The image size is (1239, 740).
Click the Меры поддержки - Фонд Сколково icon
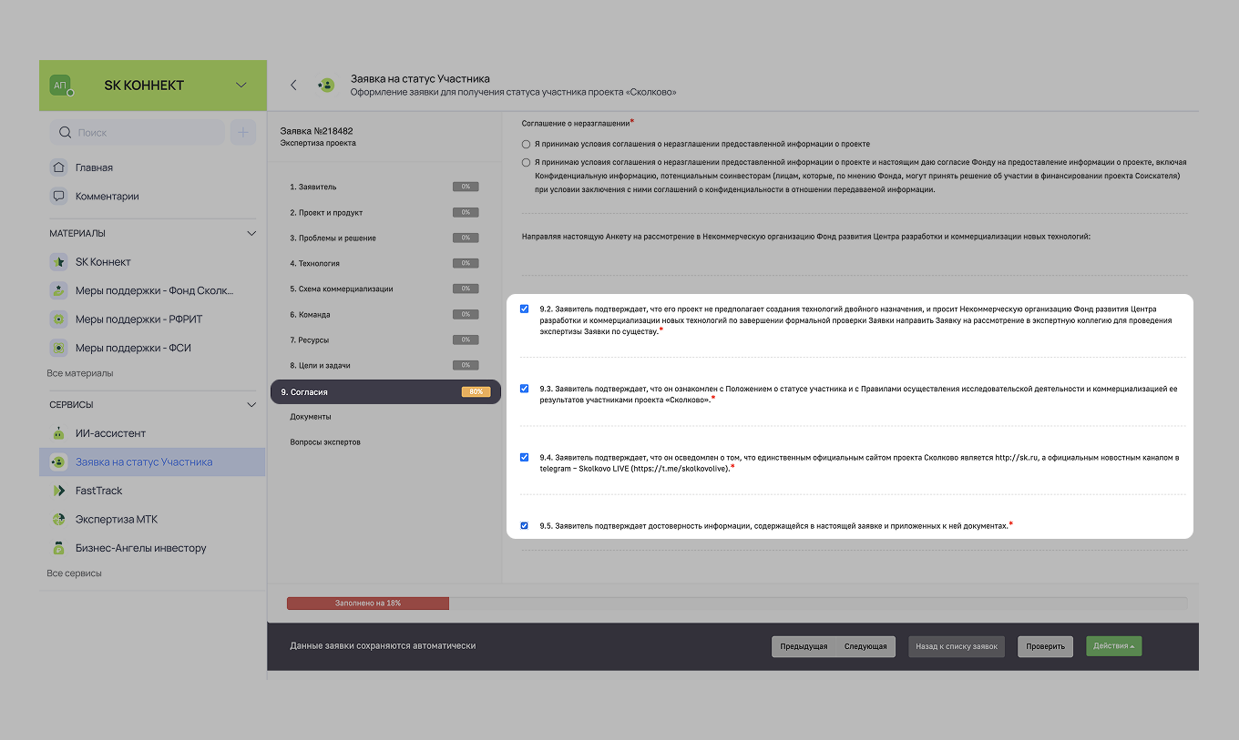tap(58, 291)
